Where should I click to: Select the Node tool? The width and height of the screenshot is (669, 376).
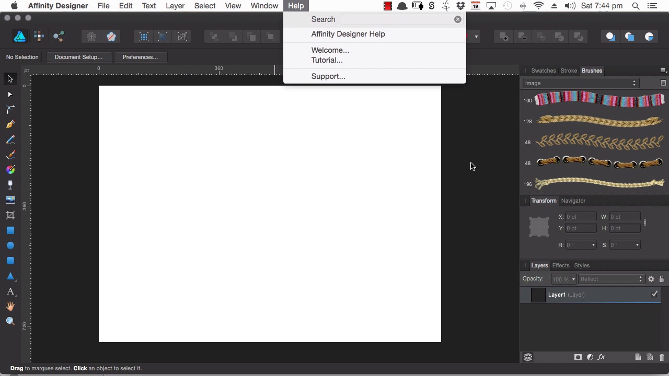pos(10,95)
